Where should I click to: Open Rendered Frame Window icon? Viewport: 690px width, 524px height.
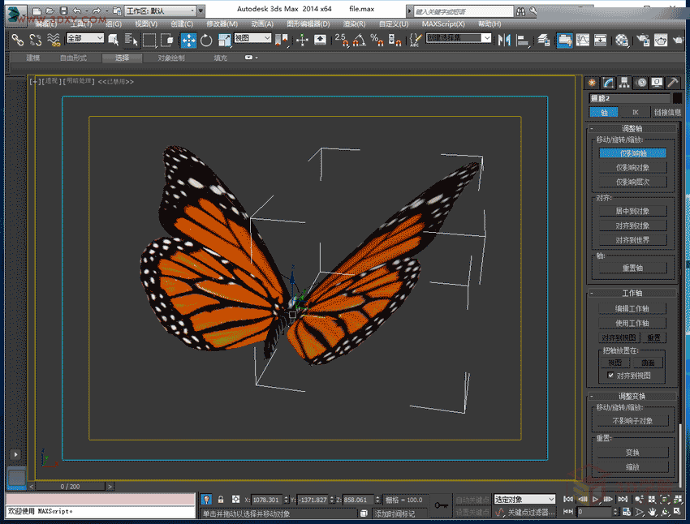[x=661, y=40]
